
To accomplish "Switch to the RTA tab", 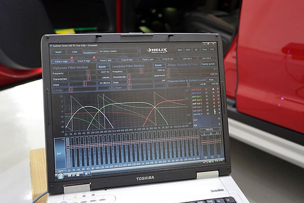I will point(212,49).
